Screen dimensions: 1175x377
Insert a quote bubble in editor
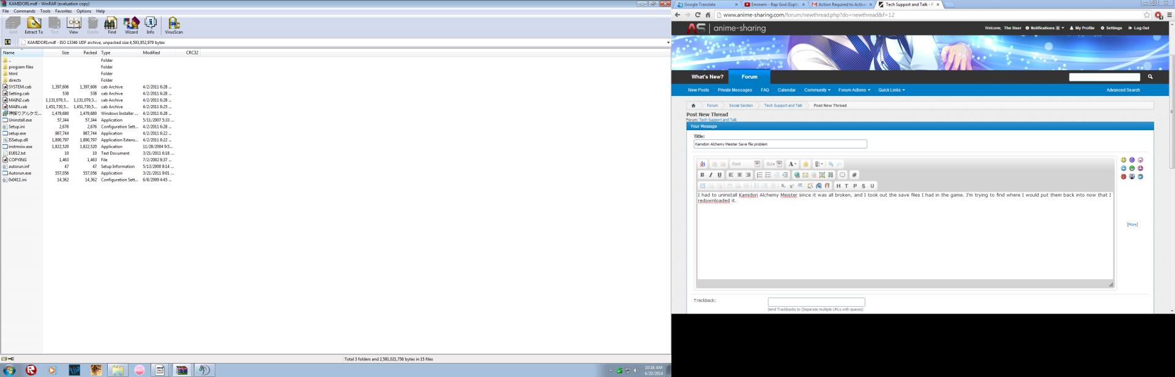click(842, 175)
